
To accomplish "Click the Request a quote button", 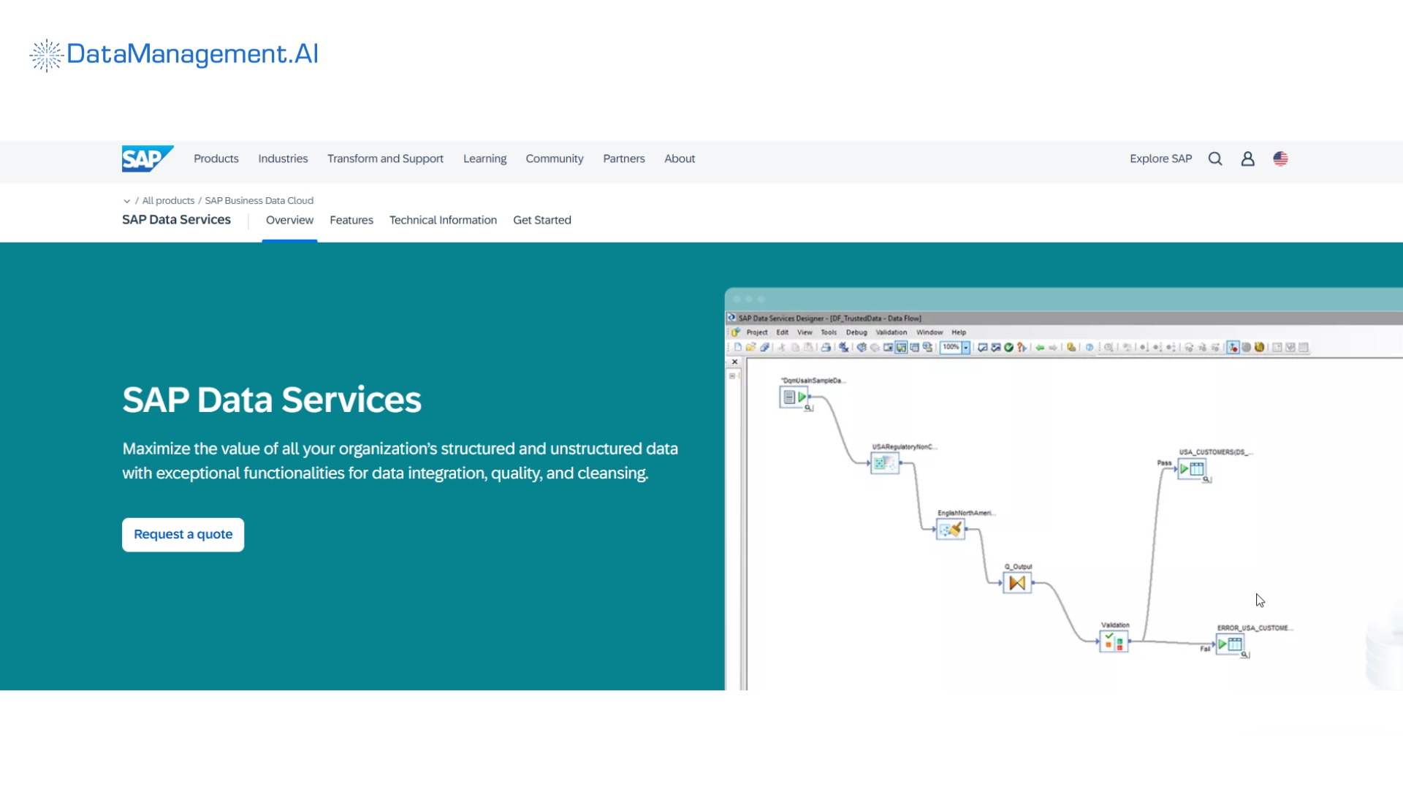I will pyautogui.click(x=183, y=534).
